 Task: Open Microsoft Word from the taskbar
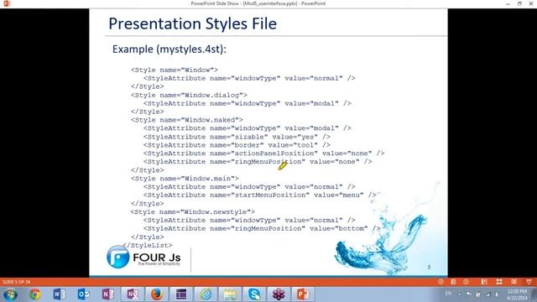[60, 294]
